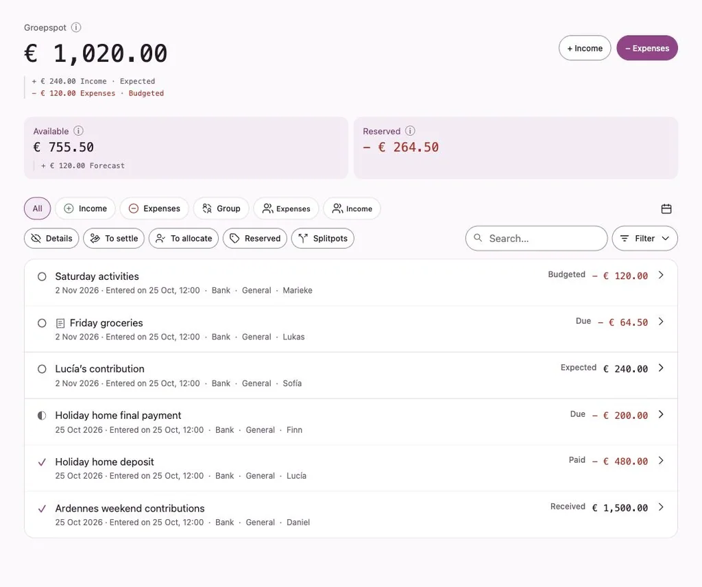Open the Friday groceries entry title
Screen dimensions: 702x587
(x=106, y=323)
